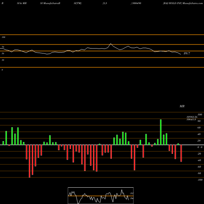Click MR axis label -20

199,154
